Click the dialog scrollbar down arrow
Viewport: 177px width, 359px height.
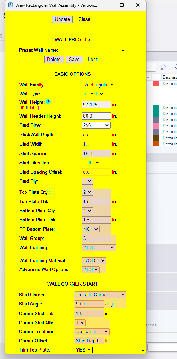(x=143, y=350)
